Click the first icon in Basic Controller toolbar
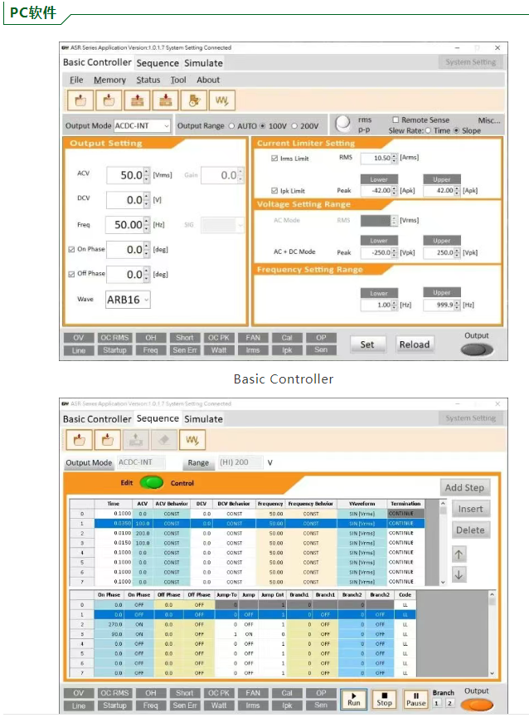The height and width of the screenshot is (718, 529). (x=80, y=101)
